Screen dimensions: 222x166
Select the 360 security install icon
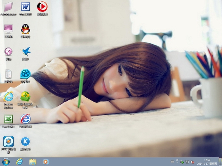point(25,96)
